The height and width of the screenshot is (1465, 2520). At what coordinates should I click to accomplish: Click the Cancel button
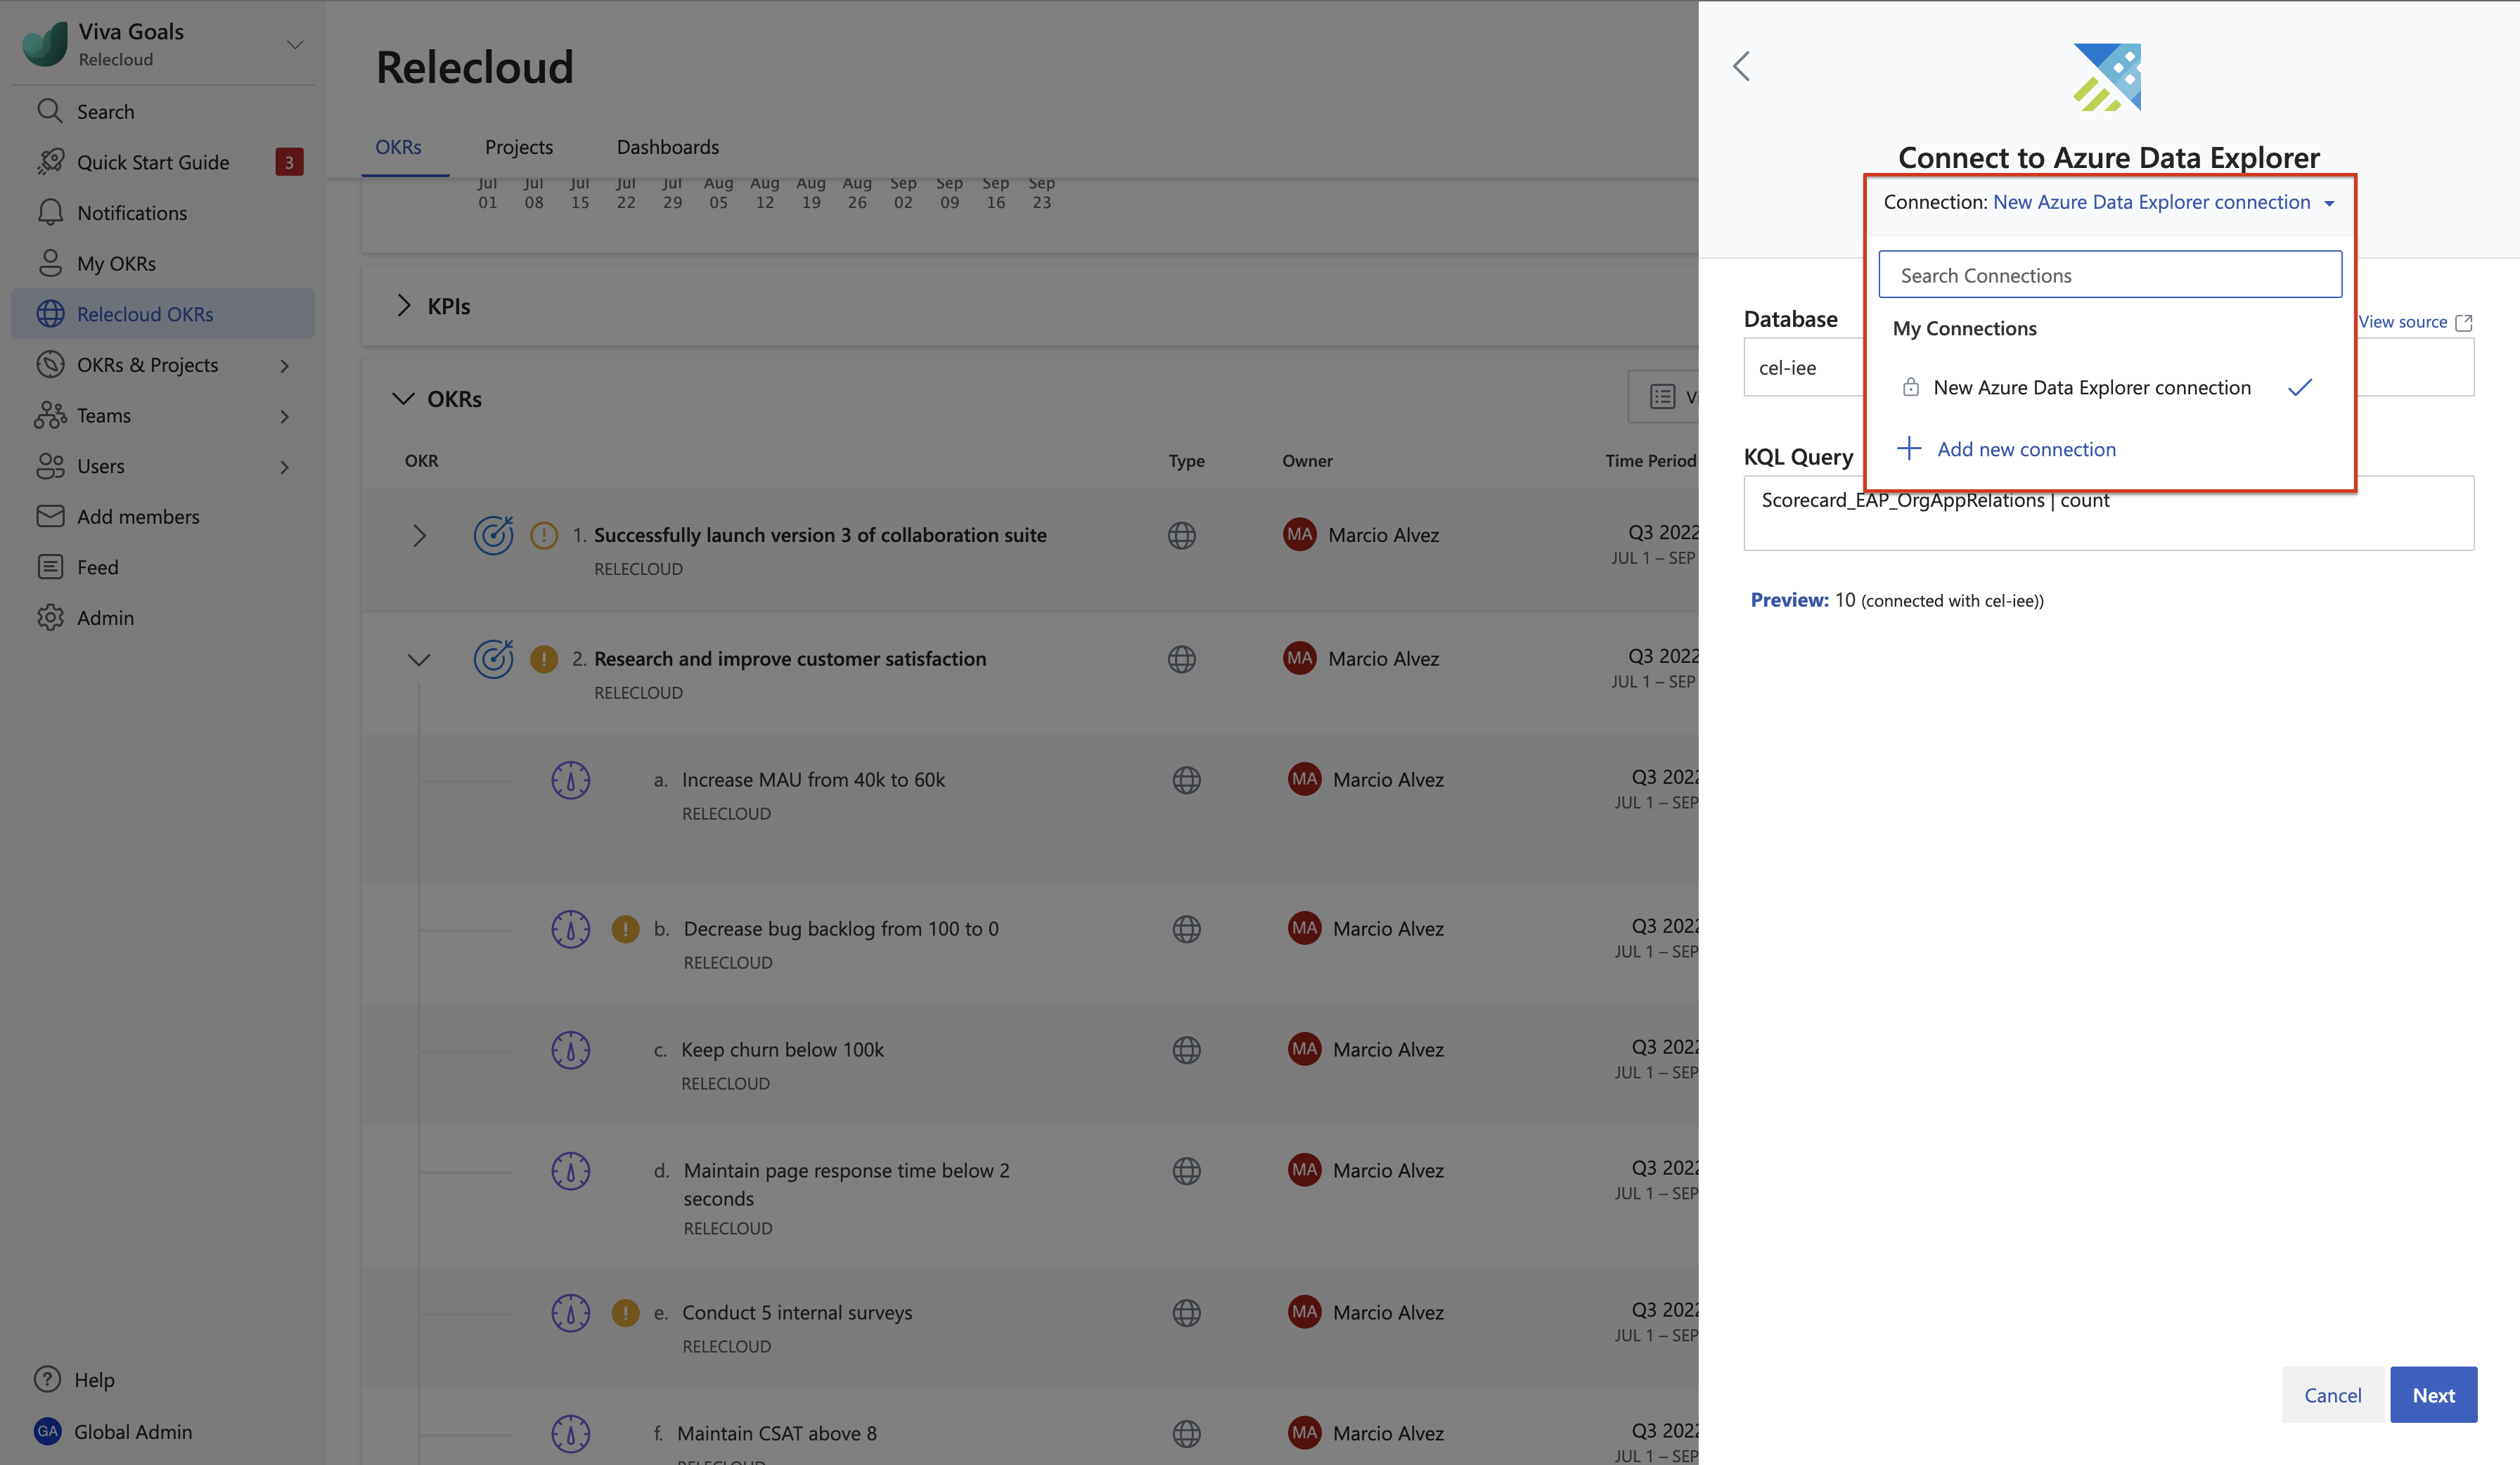(x=2333, y=1394)
